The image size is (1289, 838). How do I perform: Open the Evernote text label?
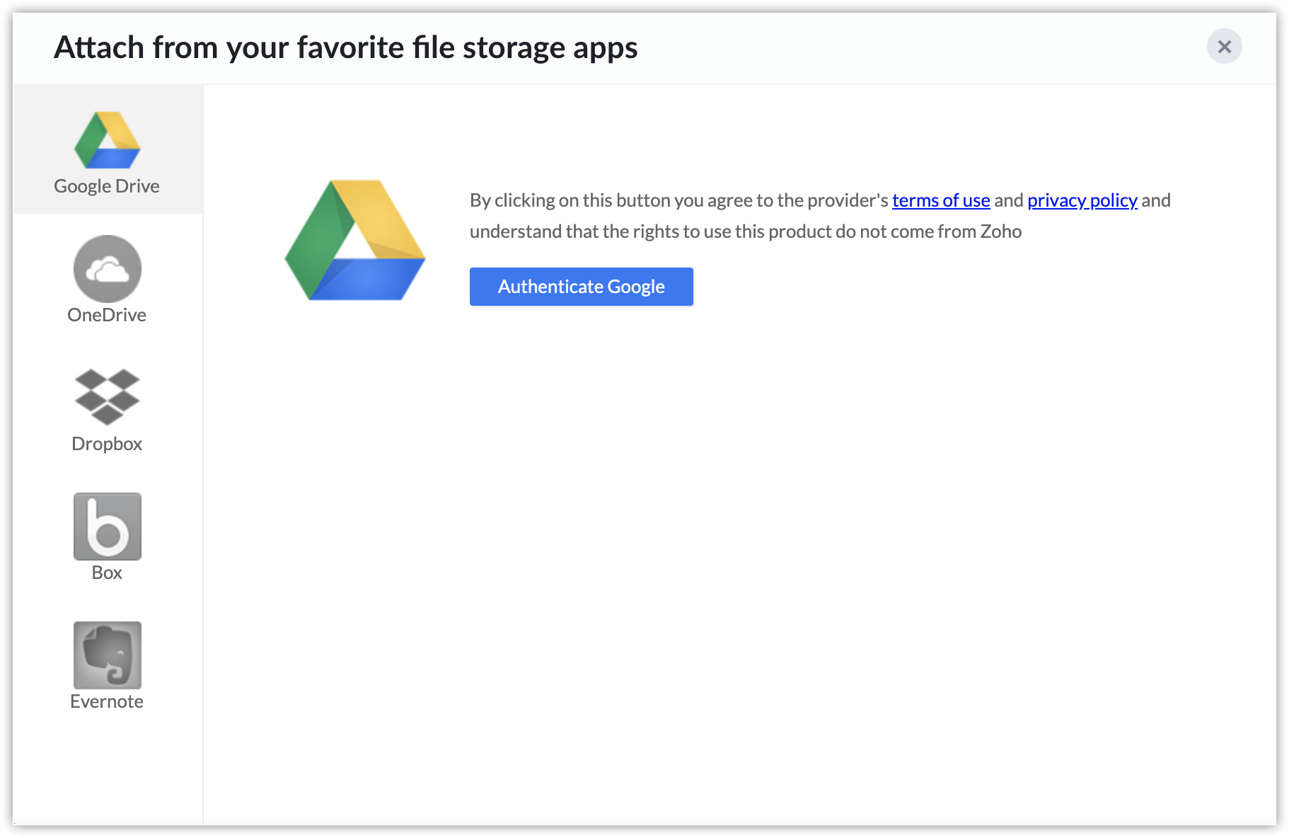[107, 701]
